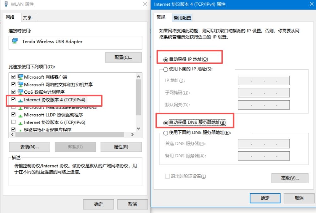The height and width of the screenshot is (213, 316).
Task: Uncheck the Internet 协议版本 4 checkbox
Action: 13,99
